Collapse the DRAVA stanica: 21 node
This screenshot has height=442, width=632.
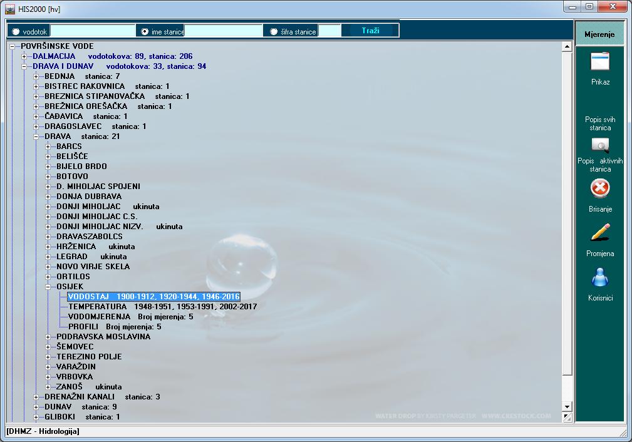(36, 136)
